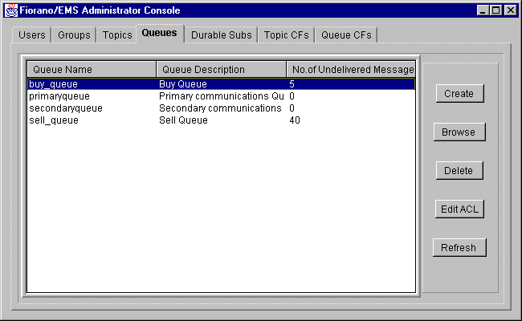Image resolution: width=522 pixels, height=321 pixels.
Task: Open the Queue CFs tab
Action: (x=346, y=35)
